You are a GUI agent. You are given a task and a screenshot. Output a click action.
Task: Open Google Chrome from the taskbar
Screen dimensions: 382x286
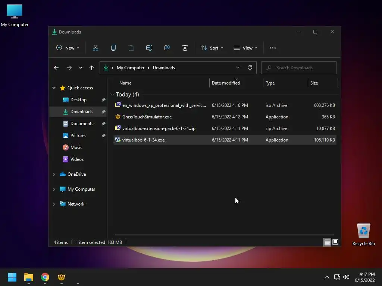point(45,277)
